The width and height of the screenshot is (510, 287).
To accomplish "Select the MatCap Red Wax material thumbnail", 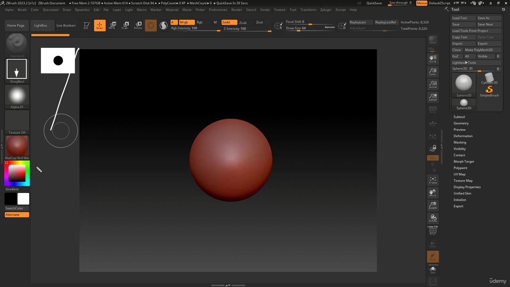I will pyautogui.click(x=17, y=145).
